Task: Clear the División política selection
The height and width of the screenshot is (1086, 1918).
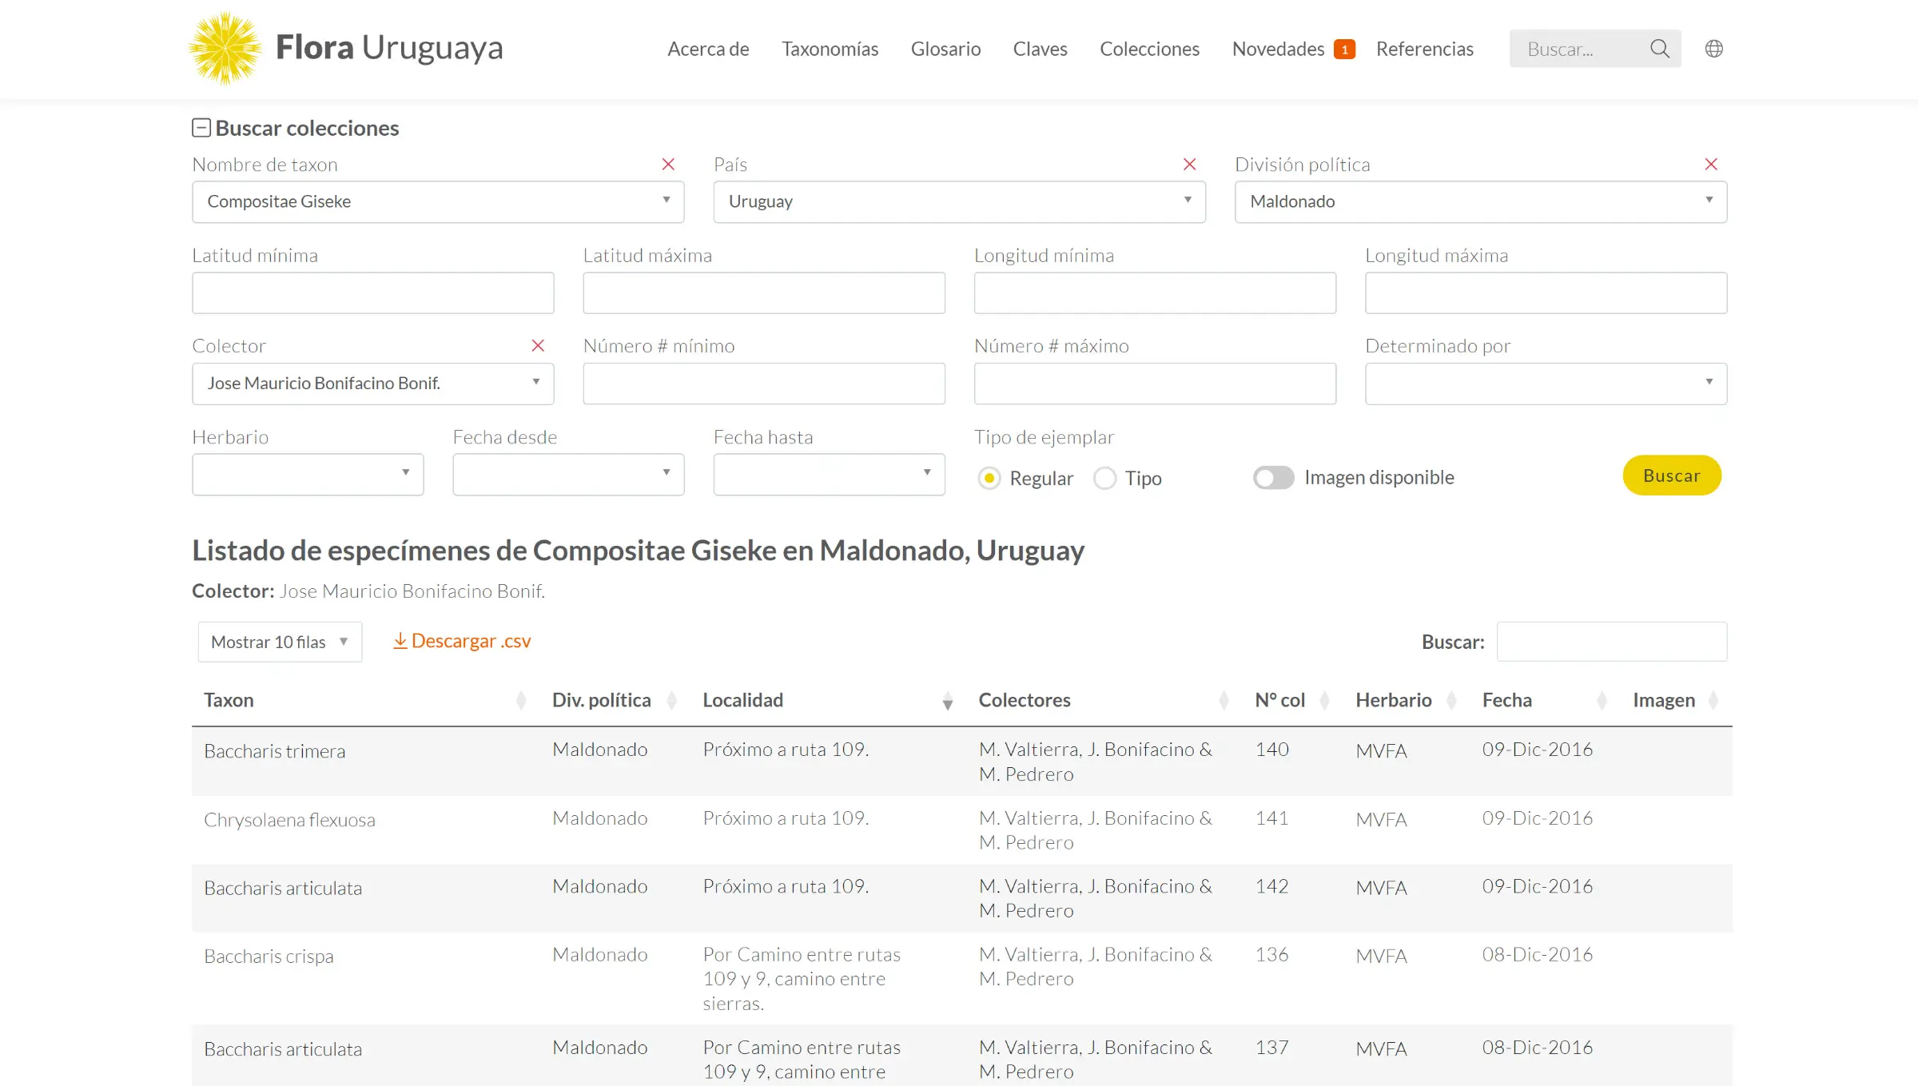Action: pos(1710,165)
